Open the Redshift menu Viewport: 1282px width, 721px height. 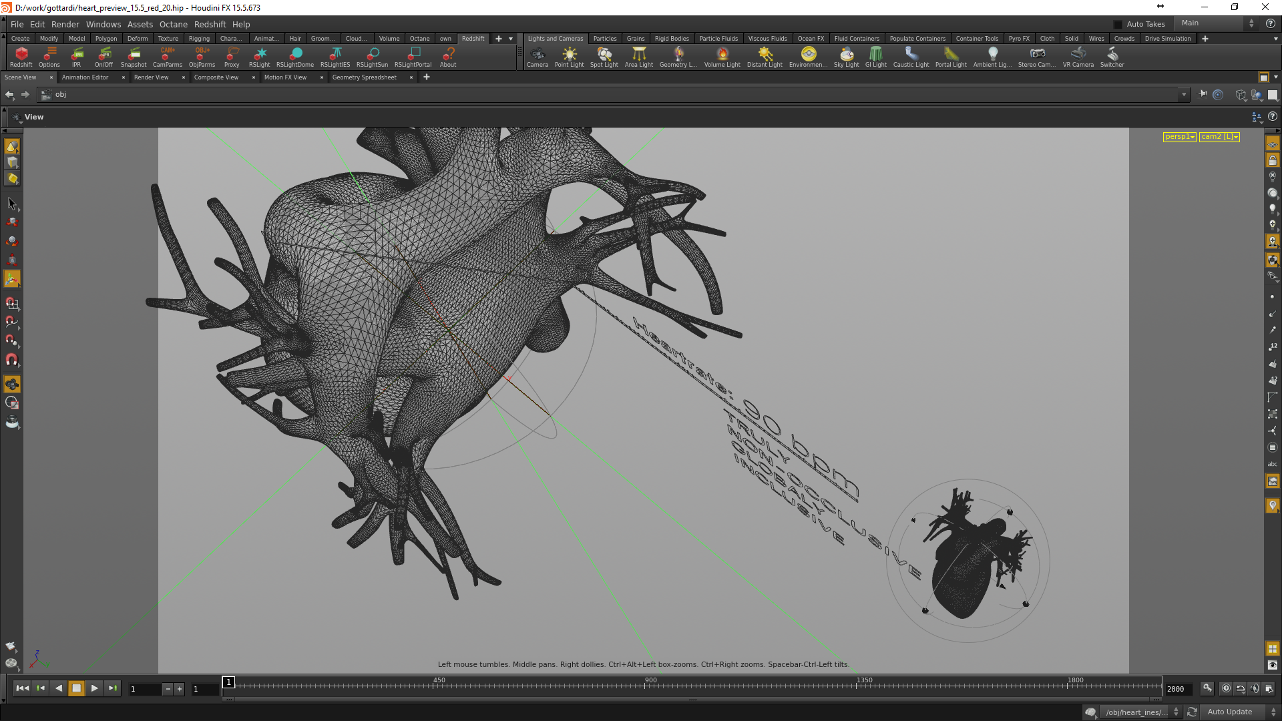point(210,24)
